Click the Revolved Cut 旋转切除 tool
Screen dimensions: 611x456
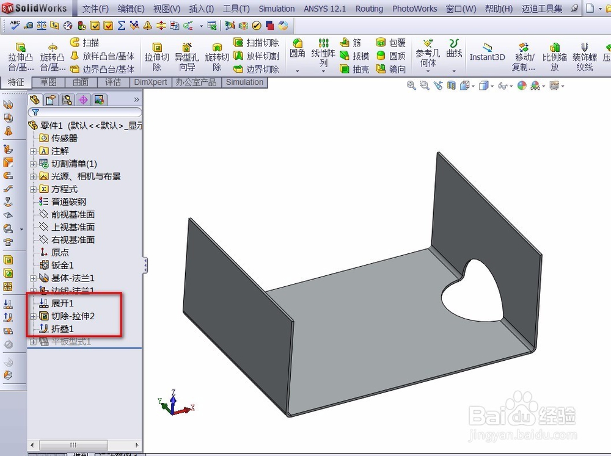pos(217,56)
